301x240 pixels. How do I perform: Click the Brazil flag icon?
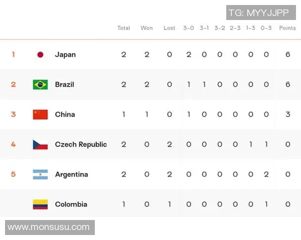click(x=40, y=84)
